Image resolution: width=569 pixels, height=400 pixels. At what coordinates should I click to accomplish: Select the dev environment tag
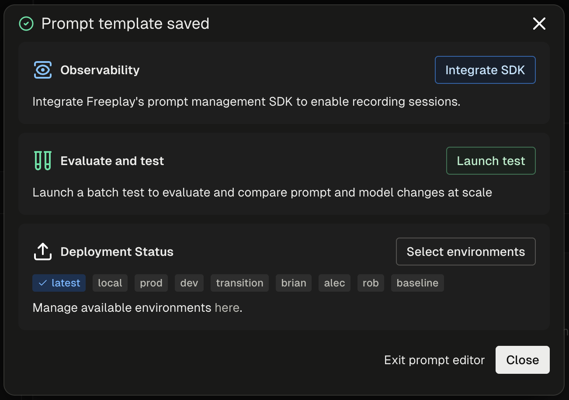[x=189, y=283]
